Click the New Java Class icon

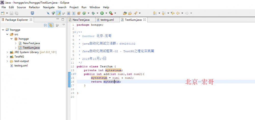click(x=84, y=13)
